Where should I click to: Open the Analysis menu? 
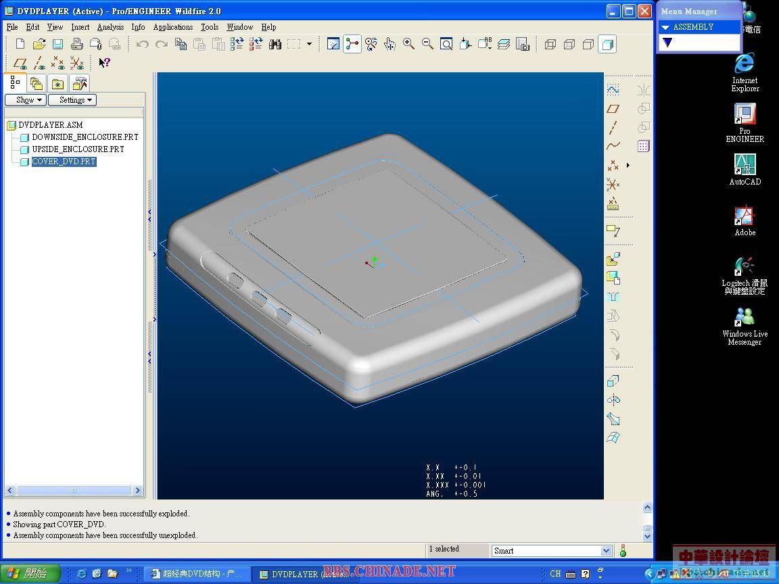point(110,27)
